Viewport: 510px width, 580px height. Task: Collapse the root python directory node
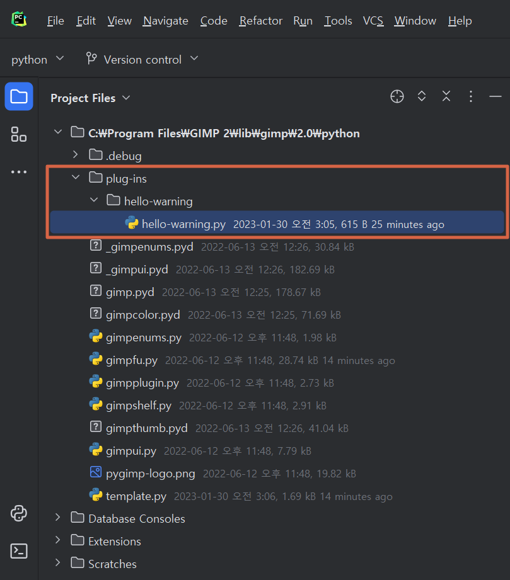click(58, 132)
